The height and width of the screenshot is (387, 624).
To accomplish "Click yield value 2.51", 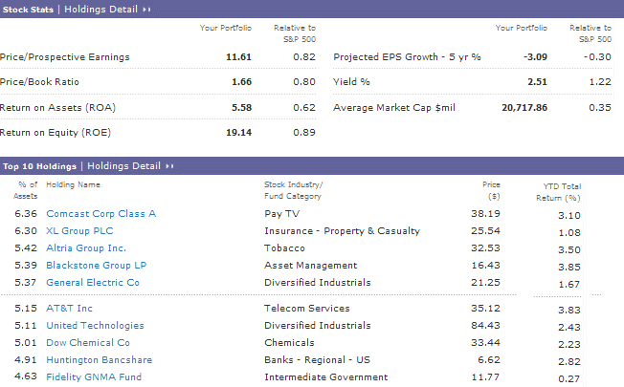I will [x=537, y=82].
